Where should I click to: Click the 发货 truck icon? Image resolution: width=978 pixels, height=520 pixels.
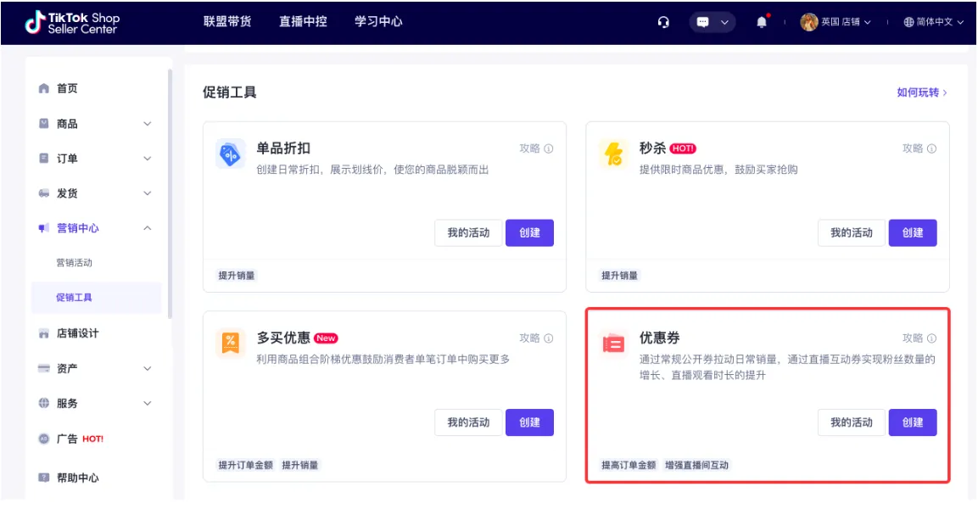click(x=43, y=193)
